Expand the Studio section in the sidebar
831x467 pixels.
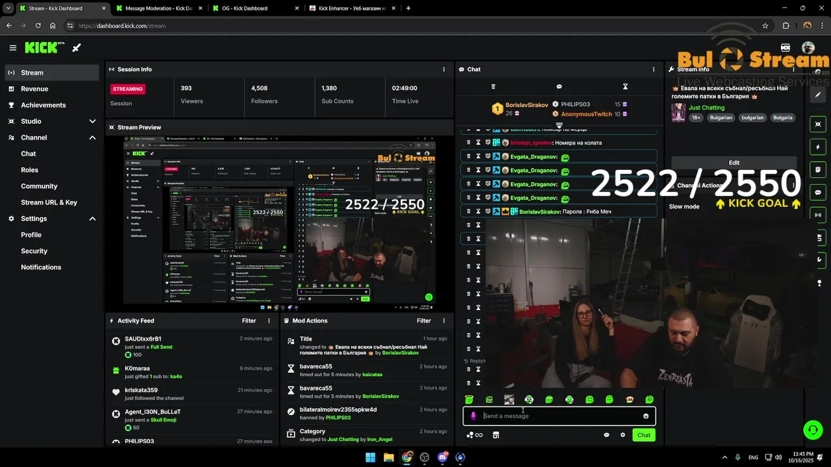click(92, 121)
